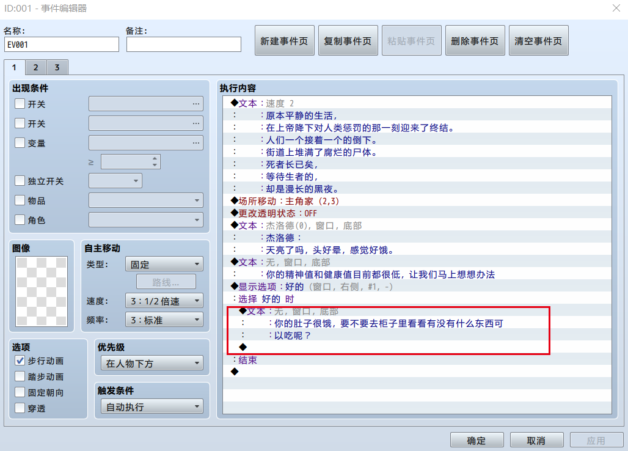
Task: Enable the first 开关 condition checkbox
Action: tap(20, 104)
